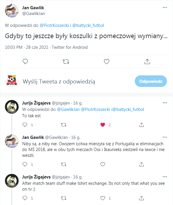173x205 pixels.
Task: Retweet the main tweet by Jan Gawlik
Action: point(66,61)
